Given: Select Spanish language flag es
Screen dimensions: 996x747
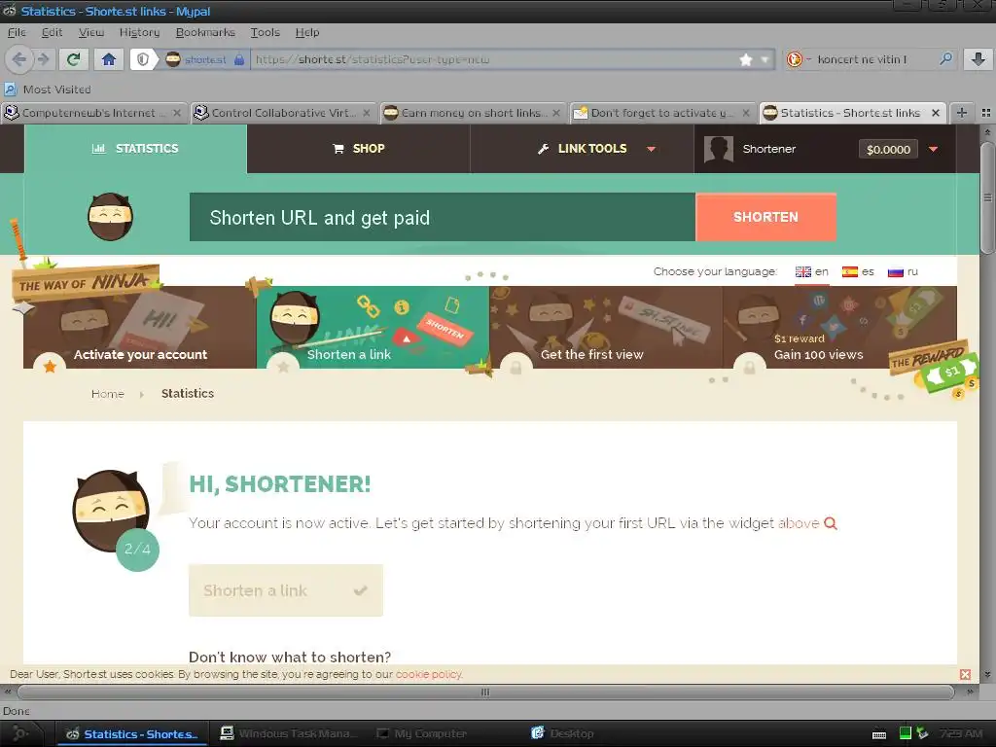Looking at the screenshot, I should pyautogui.click(x=858, y=272).
